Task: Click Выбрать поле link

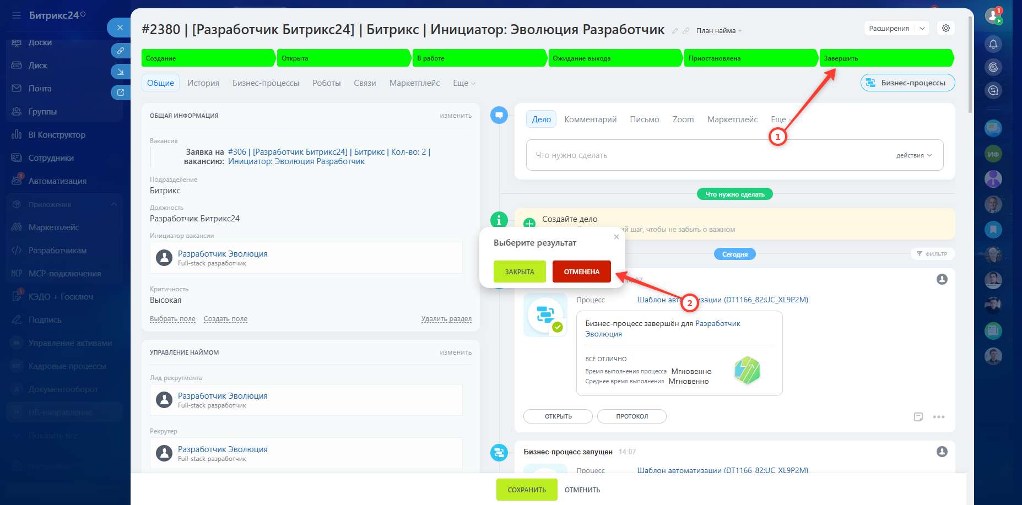Action: (x=172, y=319)
